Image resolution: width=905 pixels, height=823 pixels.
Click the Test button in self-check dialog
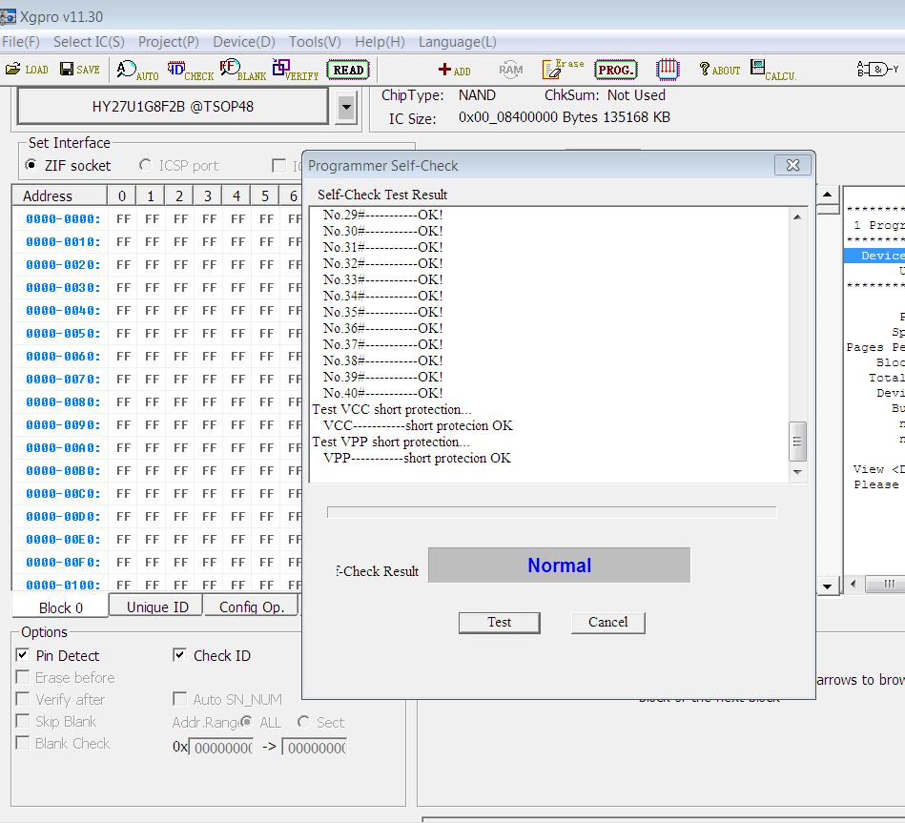point(499,622)
